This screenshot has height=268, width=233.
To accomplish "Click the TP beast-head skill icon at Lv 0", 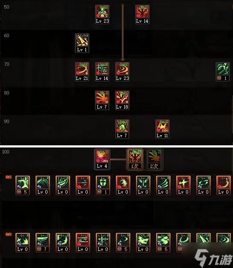I will tap(143, 243).
